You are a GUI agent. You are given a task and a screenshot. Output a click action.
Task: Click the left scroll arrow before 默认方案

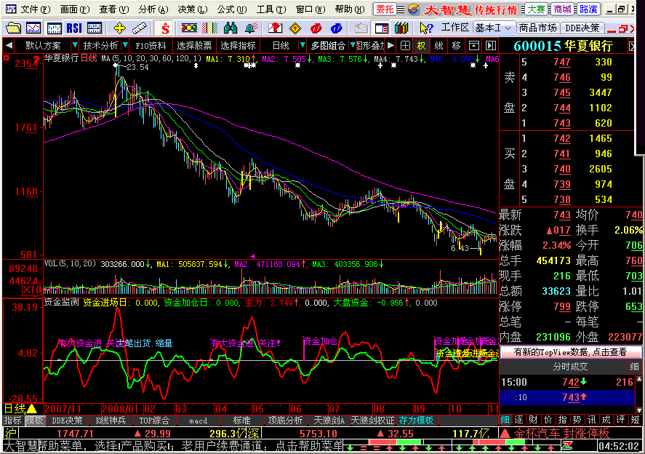(x=9, y=46)
